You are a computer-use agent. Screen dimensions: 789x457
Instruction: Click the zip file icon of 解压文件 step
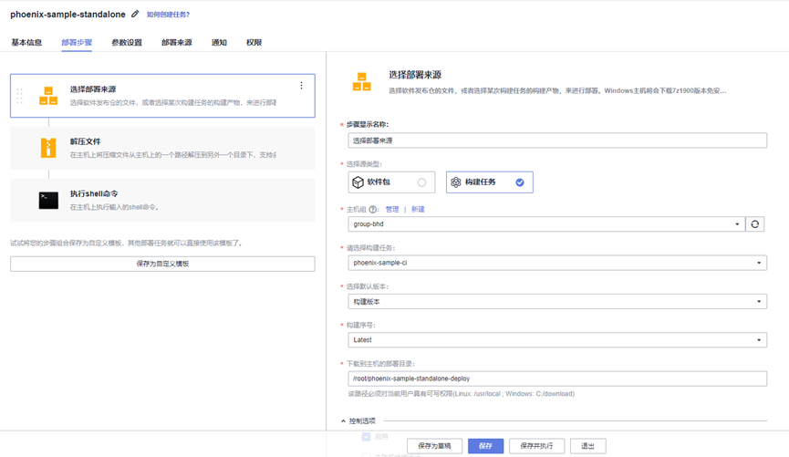coord(48,148)
